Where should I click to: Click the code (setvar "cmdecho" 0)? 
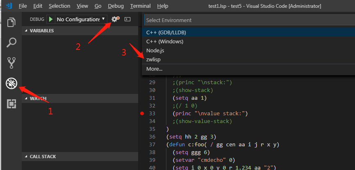click(x=204, y=160)
